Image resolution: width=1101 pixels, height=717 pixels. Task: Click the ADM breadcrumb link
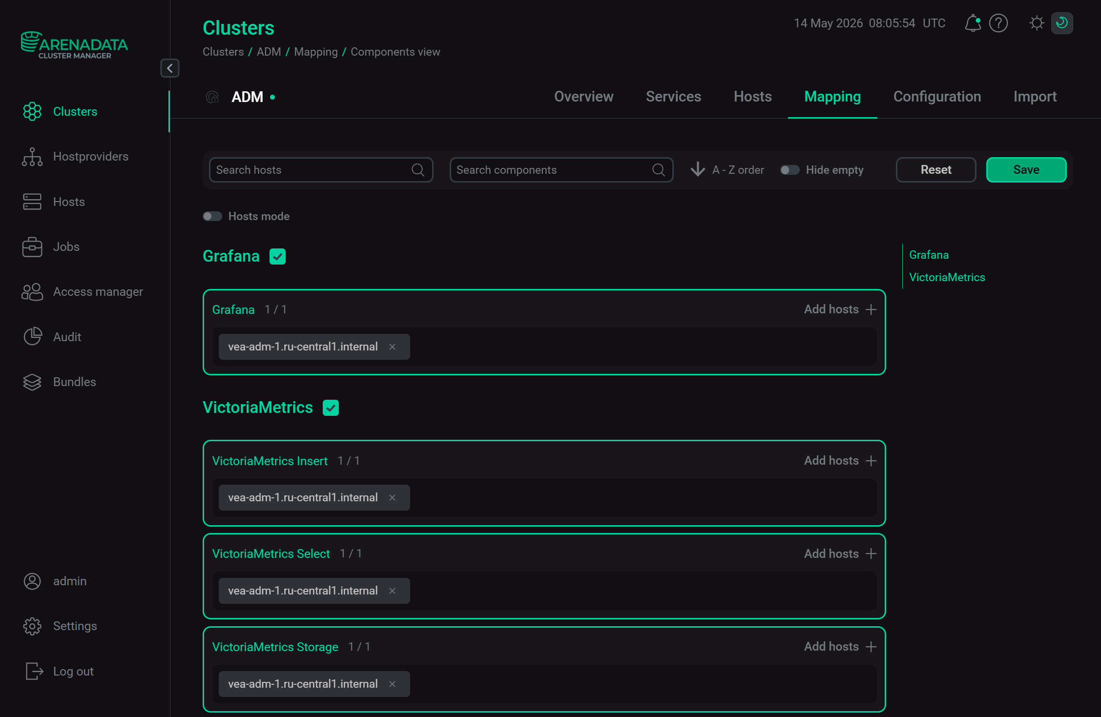(269, 52)
